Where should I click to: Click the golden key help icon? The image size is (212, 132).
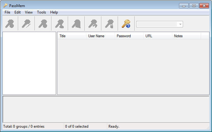point(126,24)
